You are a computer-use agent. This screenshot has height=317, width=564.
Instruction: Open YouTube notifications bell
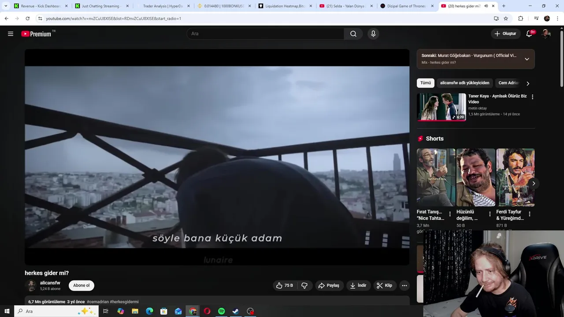point(530,34)
